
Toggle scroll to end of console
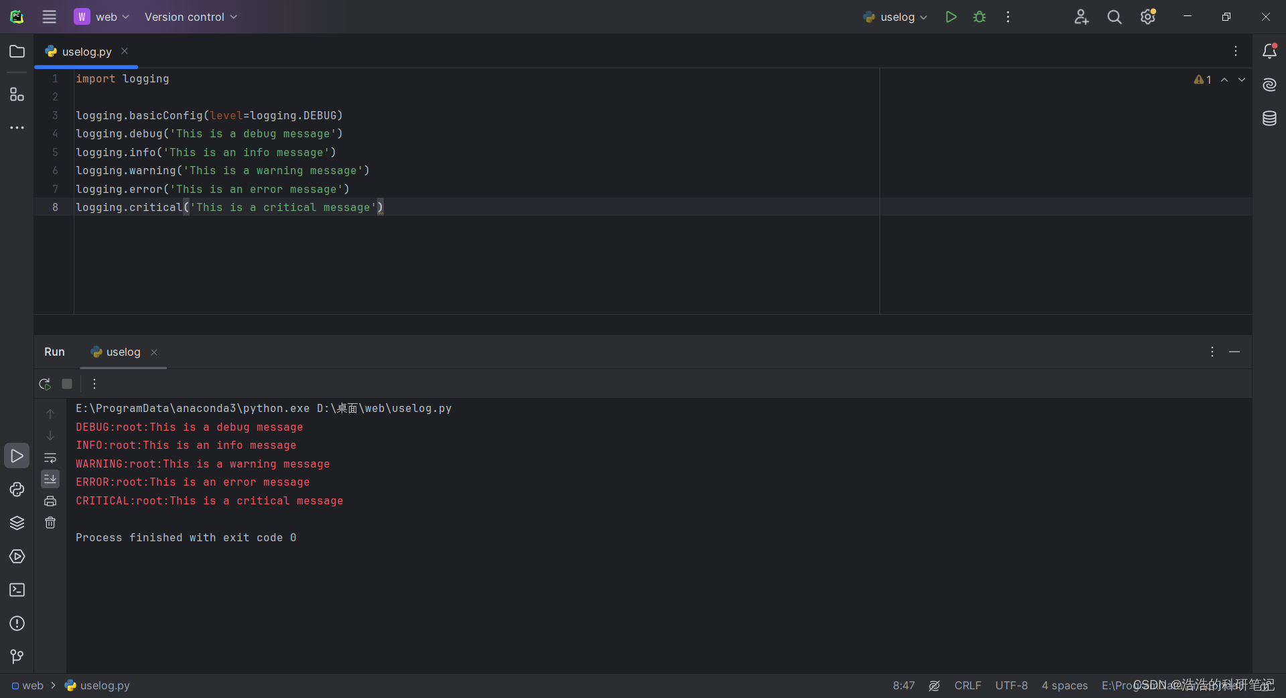(x=50, y=479)
